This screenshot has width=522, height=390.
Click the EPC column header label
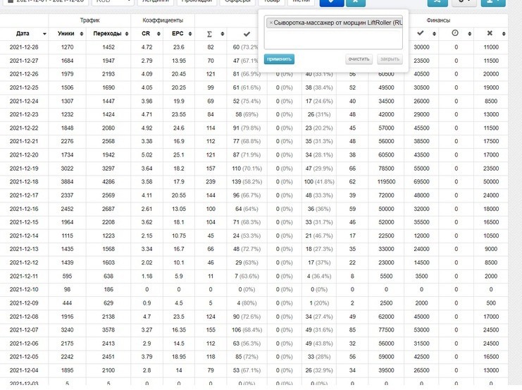click(178, 34)
